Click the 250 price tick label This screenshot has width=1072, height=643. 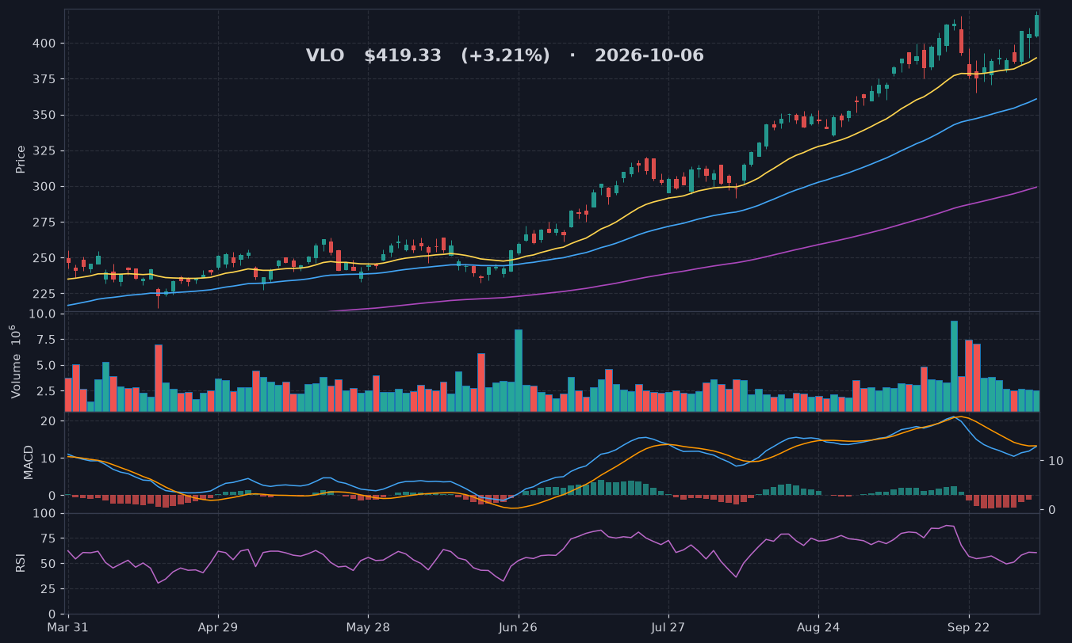click(44, 258)
